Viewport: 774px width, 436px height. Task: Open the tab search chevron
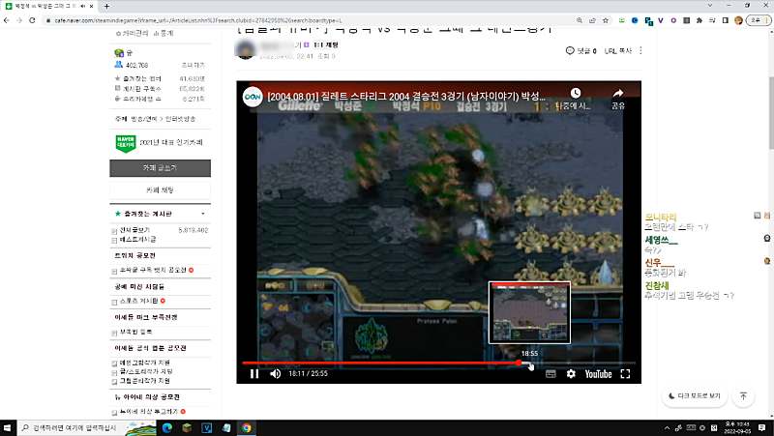click(x=710, y=6)
